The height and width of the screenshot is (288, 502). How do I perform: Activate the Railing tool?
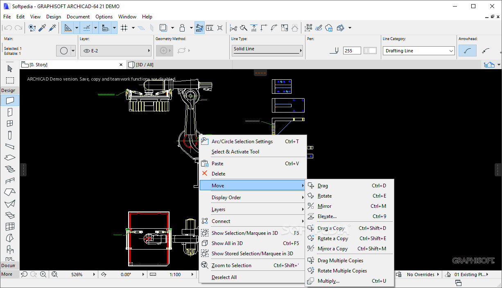(x=10, y=180)
